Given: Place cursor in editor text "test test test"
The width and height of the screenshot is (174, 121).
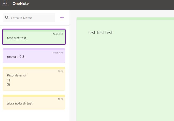Looking at the screenshot, I should click(100, 33).
